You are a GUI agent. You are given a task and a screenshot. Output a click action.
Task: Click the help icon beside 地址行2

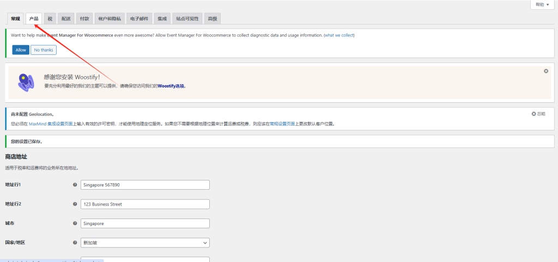click(x=75, y=204)
